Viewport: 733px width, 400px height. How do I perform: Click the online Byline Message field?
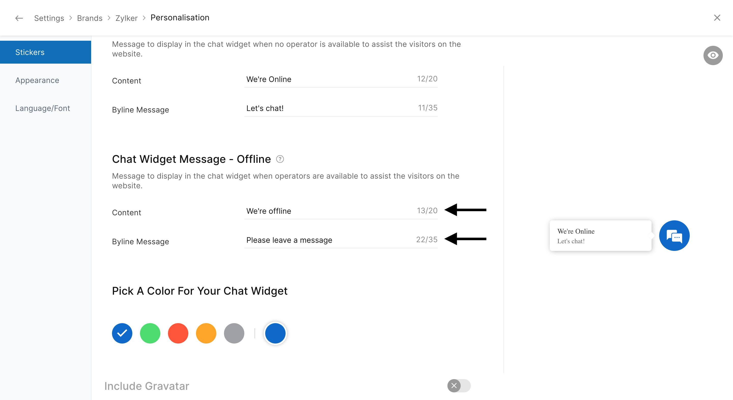tap(327, 108)
